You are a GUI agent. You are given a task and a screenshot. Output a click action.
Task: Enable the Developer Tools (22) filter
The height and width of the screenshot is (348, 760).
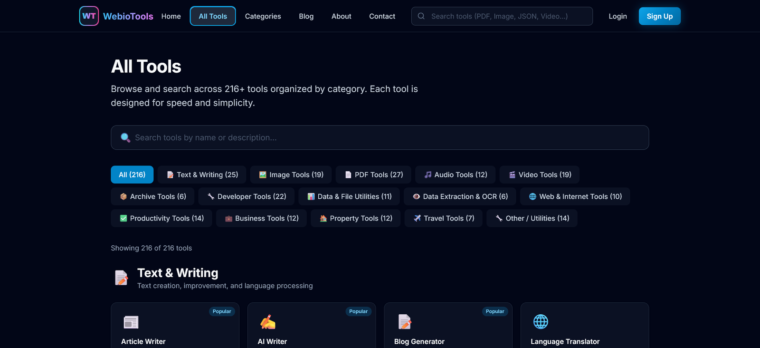246,196
